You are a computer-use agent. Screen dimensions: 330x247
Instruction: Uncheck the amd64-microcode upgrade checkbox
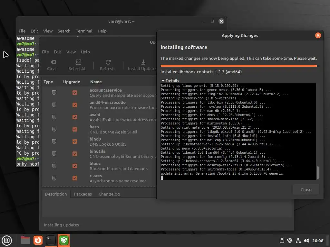[x=75, y=105]
